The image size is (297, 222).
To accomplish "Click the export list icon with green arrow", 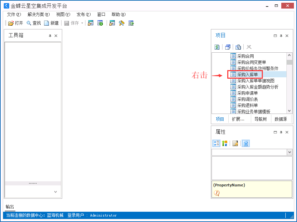I will click(x=131, y=23).
